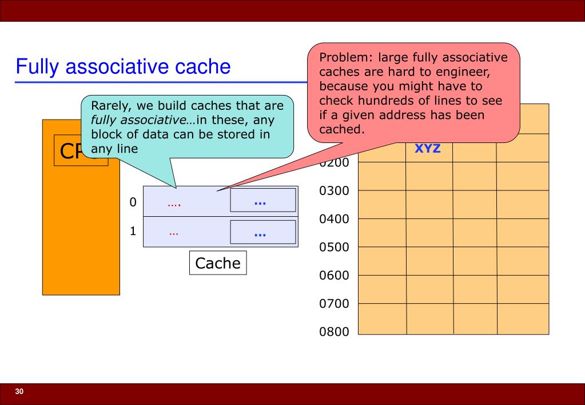The width and height of the screenshot is (585, 405).
Task: Click memory address '0600'
Action: click(334, 276)
